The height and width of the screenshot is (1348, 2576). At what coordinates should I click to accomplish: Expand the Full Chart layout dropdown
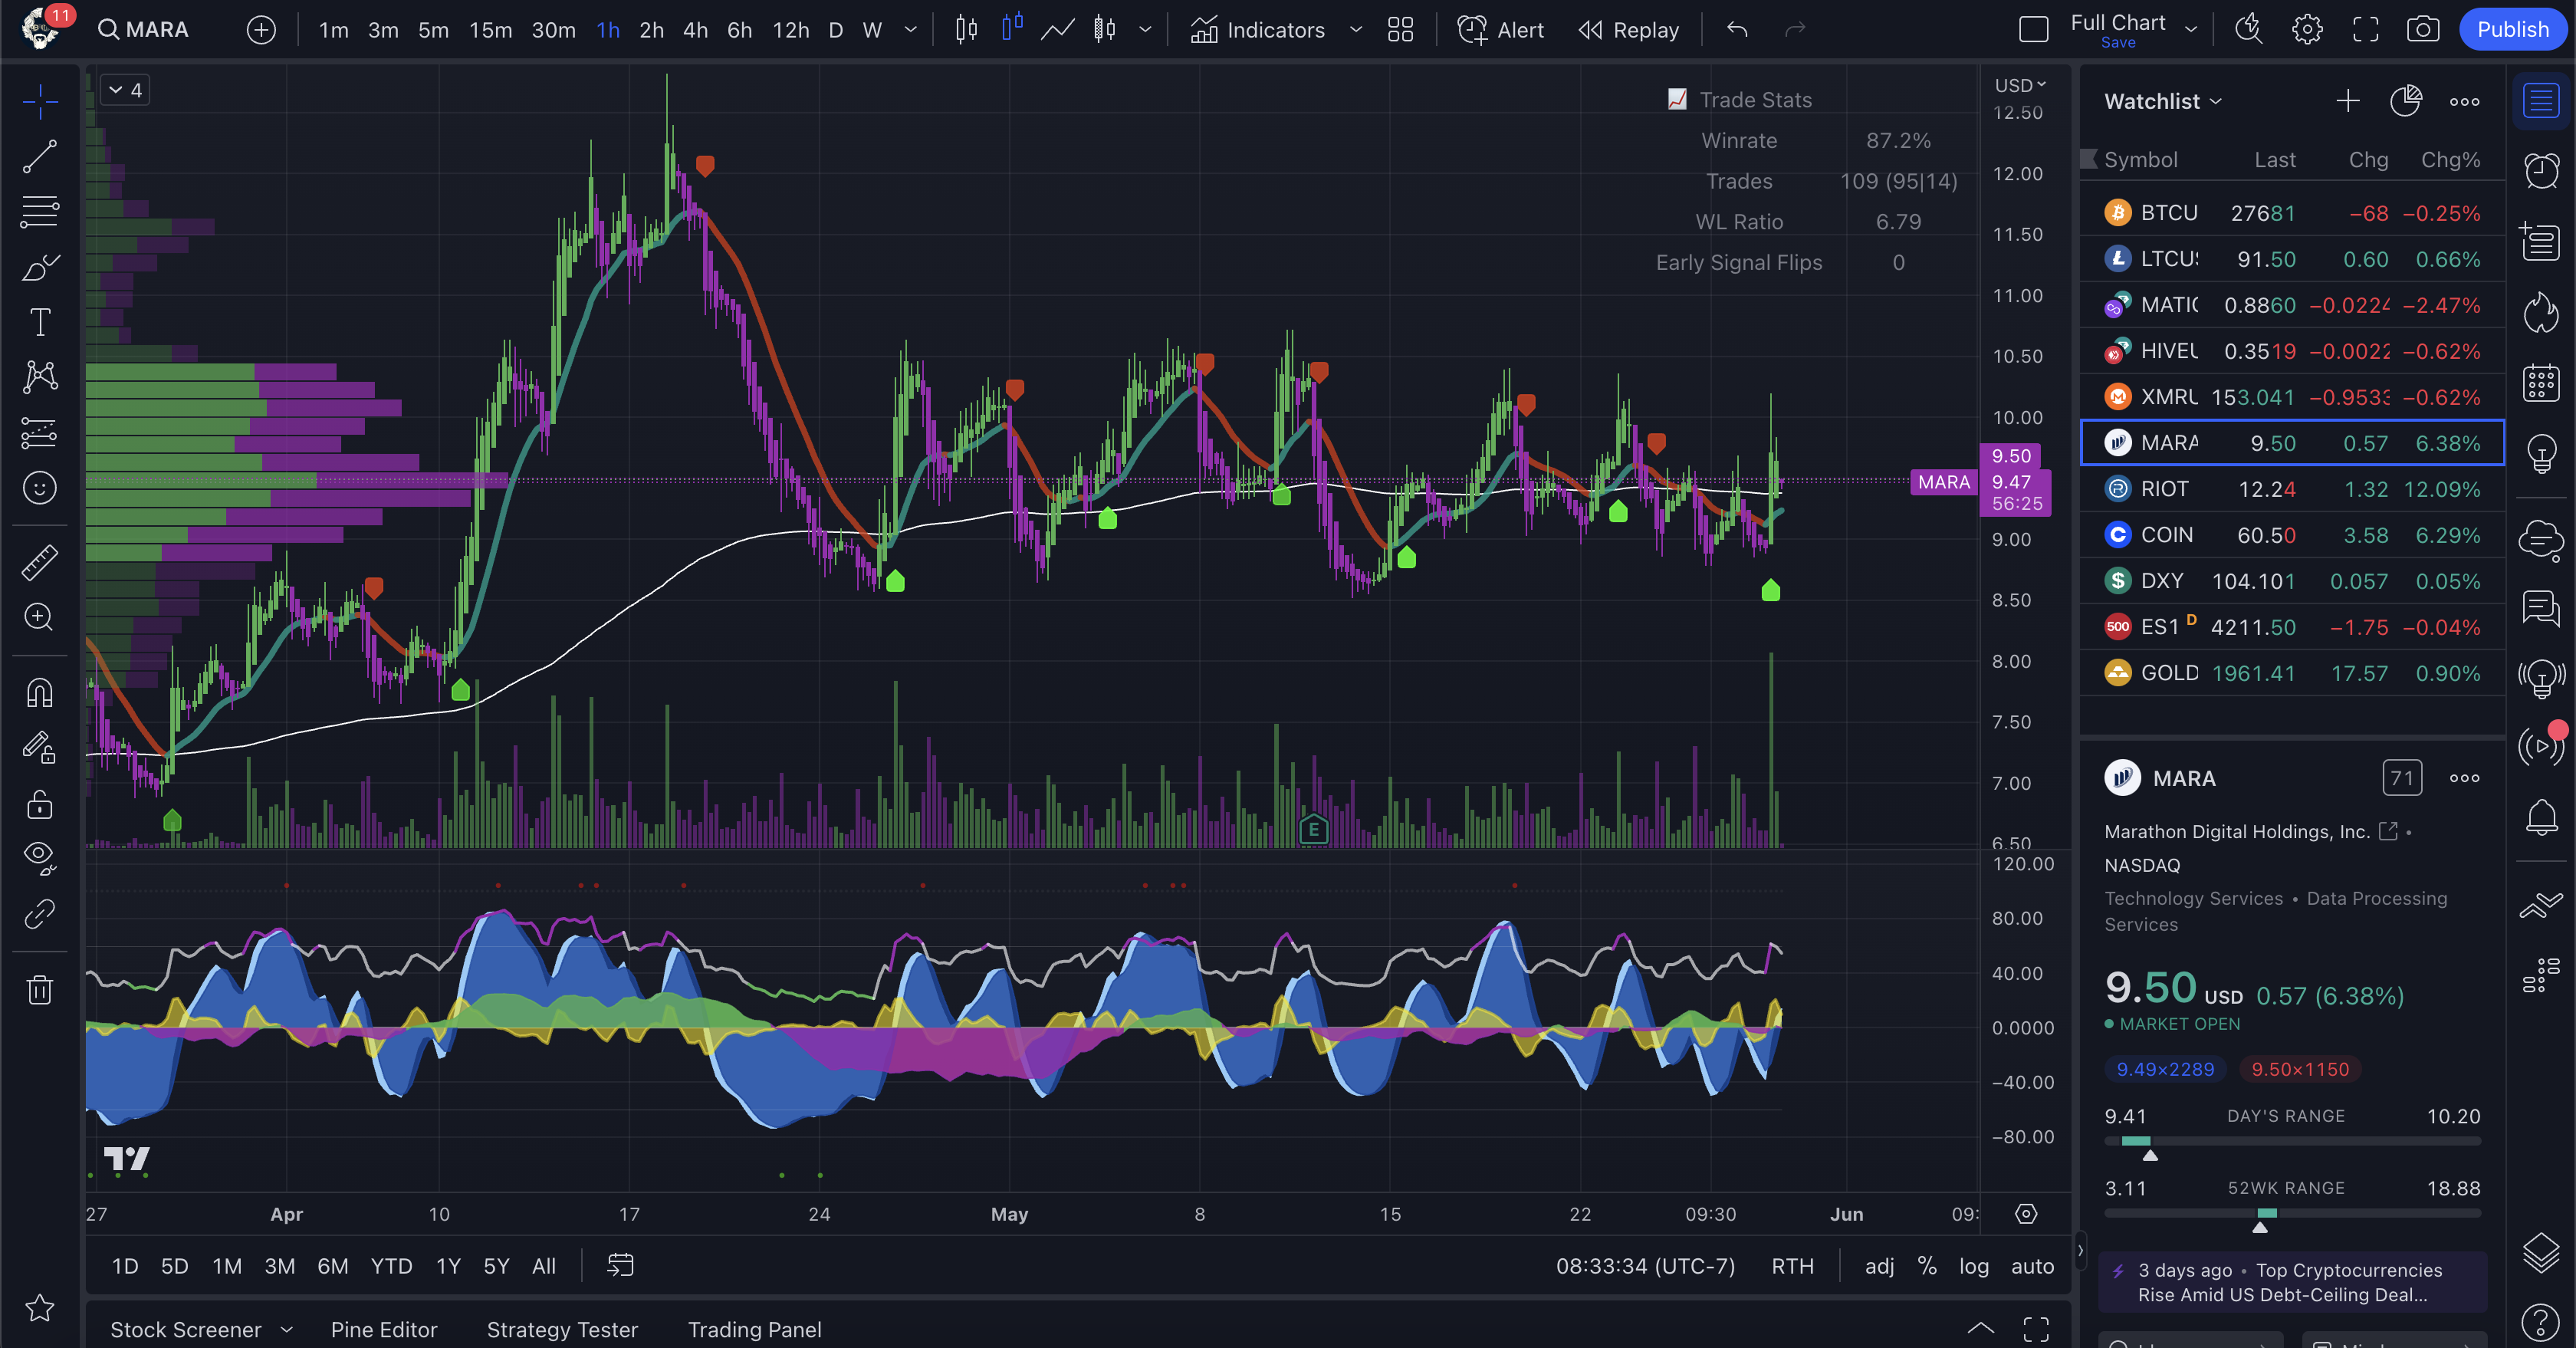click(x=2191, y=30)
